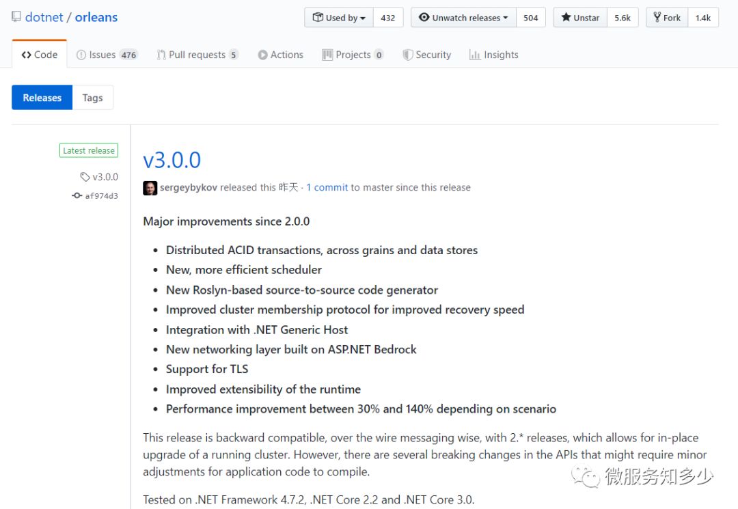Select the Releases button
738x509 pixels.
click(42, 98)
